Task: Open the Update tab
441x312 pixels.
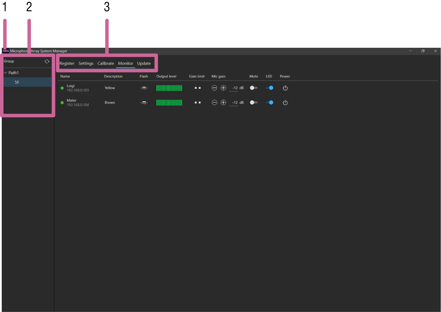Action: coord(144,63)
